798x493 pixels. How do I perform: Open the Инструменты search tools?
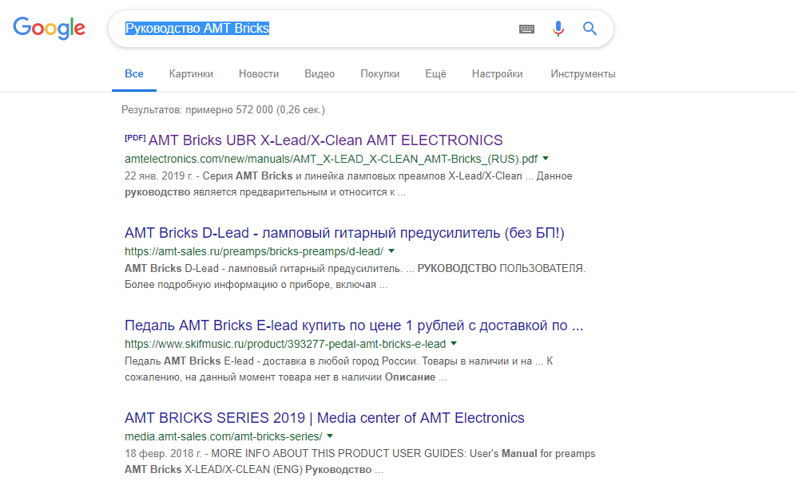pyautogui.click(x=582, y=73)
